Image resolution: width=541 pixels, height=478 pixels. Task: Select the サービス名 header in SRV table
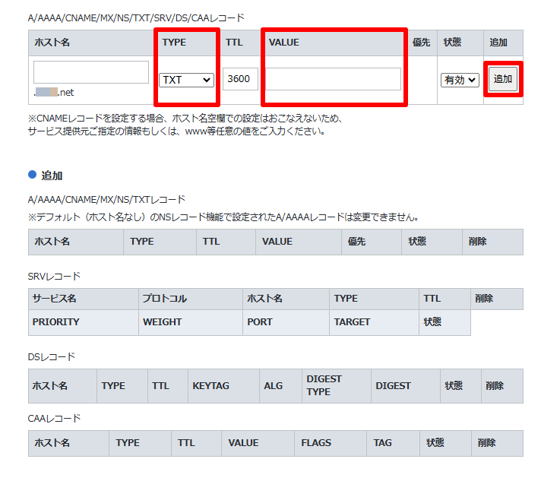54,299
